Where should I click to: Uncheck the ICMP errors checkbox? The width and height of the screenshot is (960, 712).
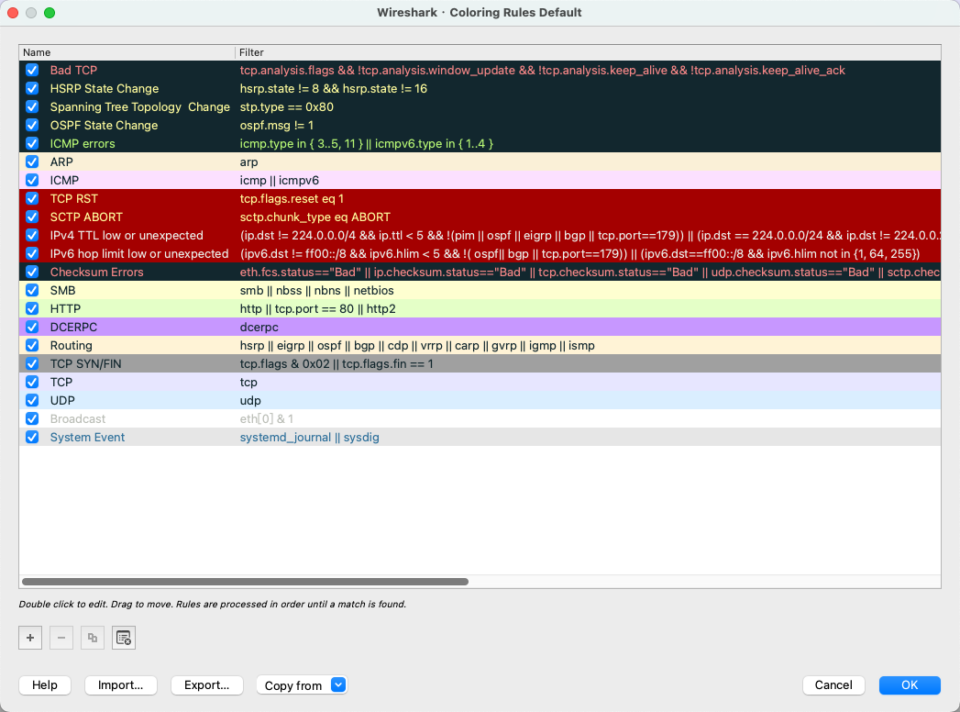32,144
